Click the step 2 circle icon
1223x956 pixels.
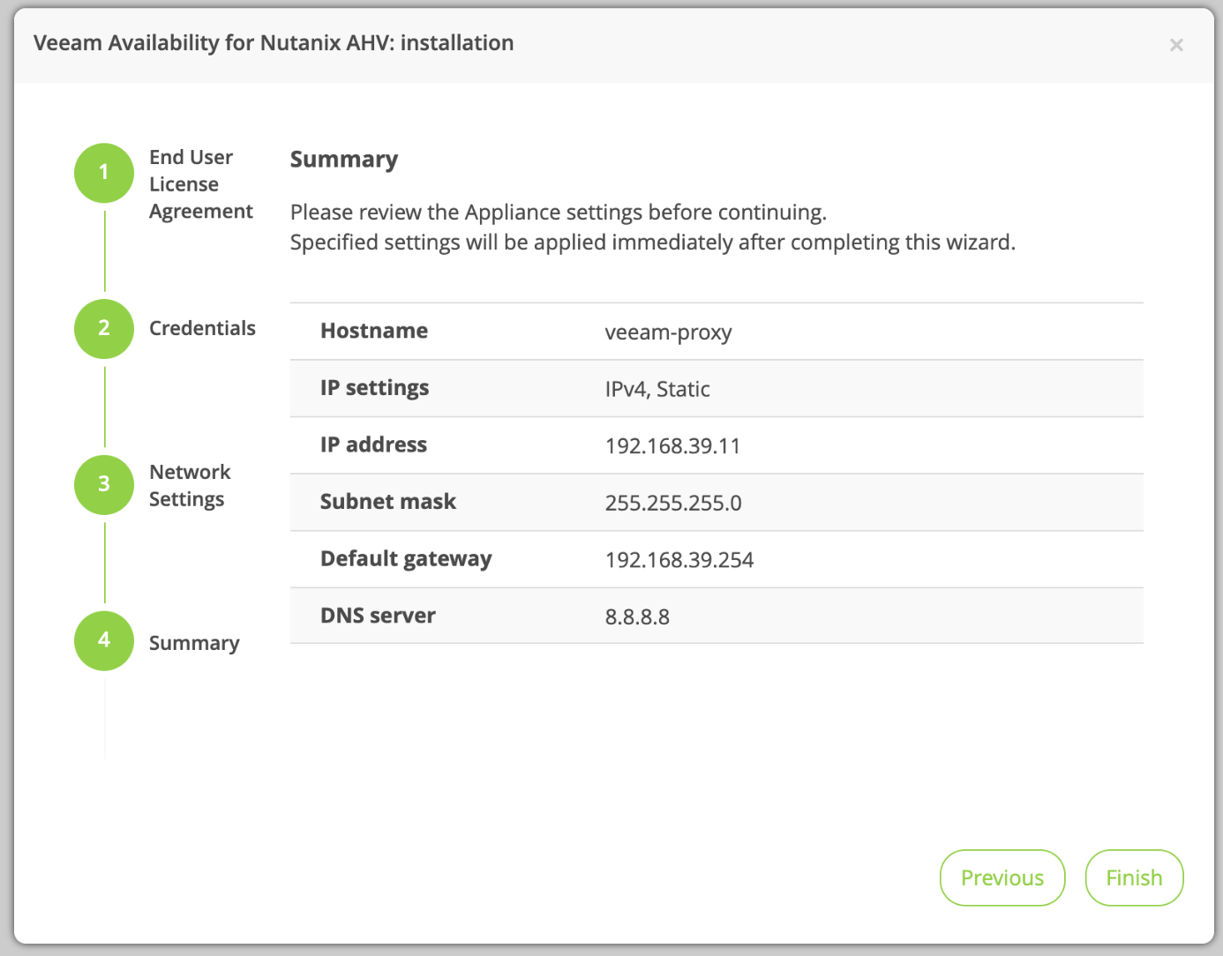tap(104, 329)
